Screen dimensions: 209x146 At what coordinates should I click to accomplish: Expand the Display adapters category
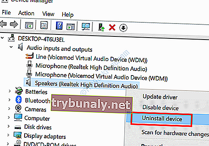8,135
